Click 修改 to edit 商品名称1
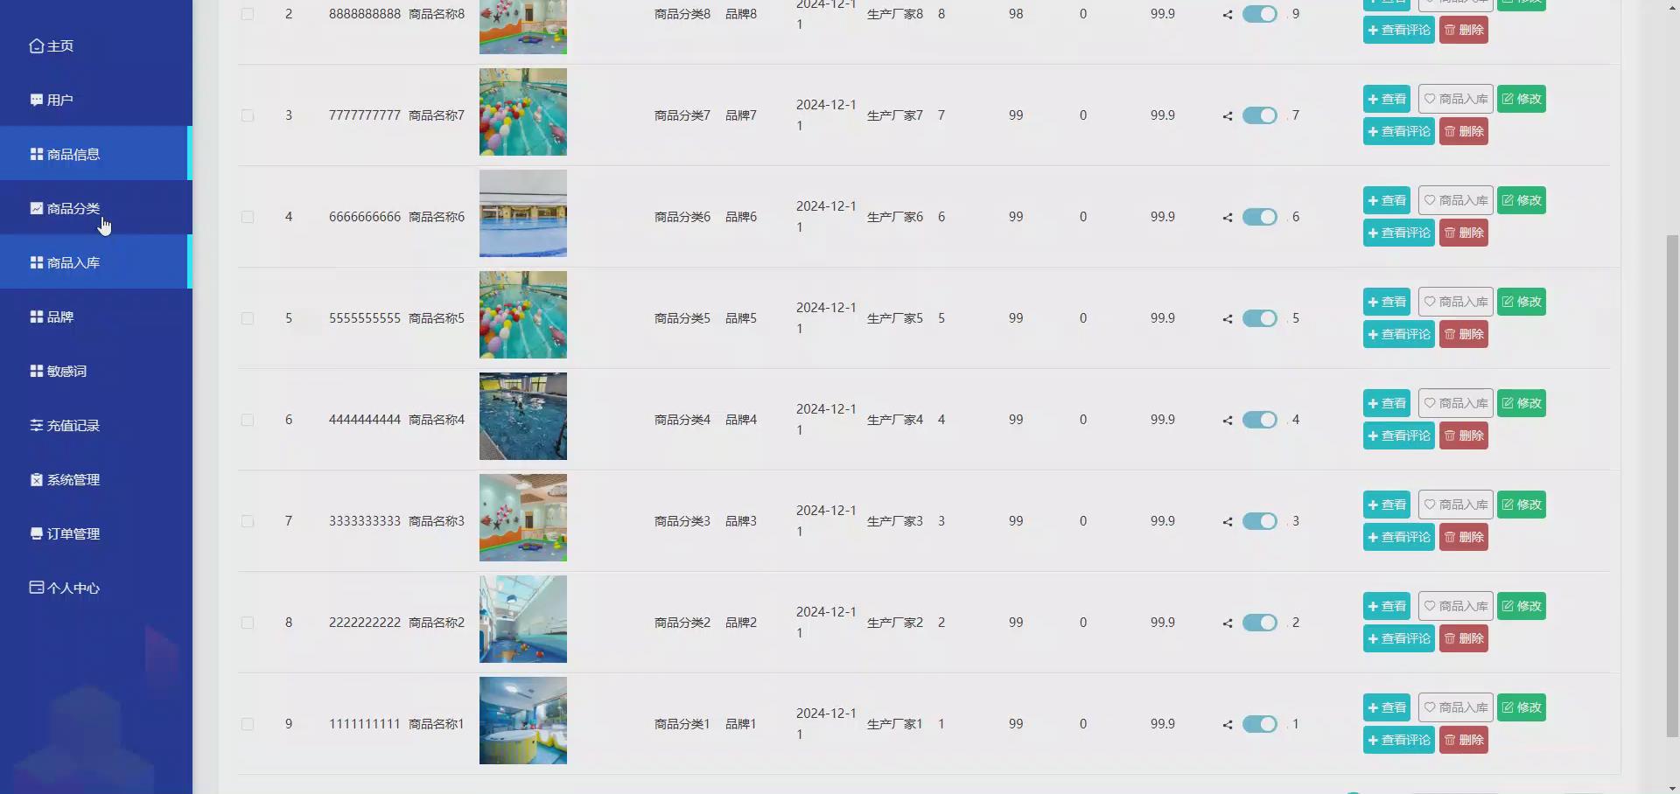Image resolution: width=1680 pixels, height=794 pixels. [1522, 707]
